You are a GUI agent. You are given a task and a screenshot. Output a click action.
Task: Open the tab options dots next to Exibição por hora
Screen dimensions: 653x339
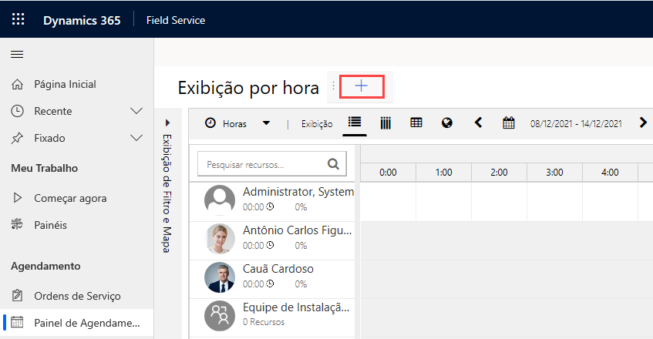point(334,86)
